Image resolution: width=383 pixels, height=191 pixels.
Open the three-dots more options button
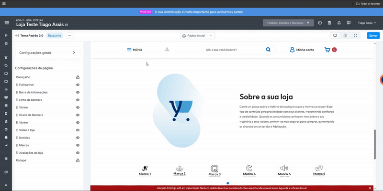pyautogui.click(x=70, y=35)
